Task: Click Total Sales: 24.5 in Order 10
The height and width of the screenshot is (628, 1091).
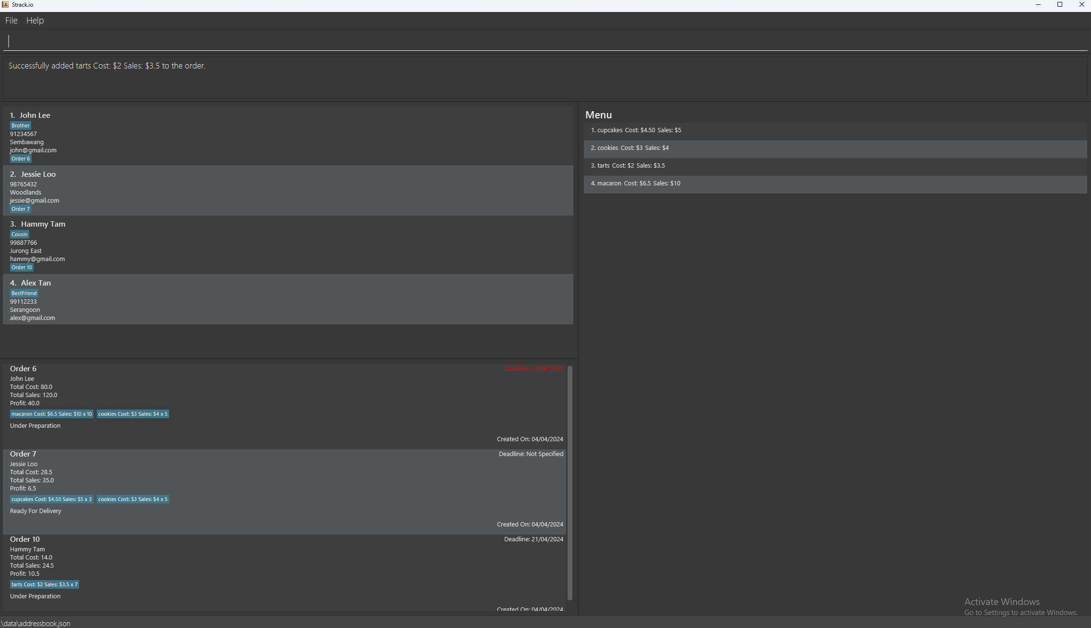Action: (x=32, y=566)
